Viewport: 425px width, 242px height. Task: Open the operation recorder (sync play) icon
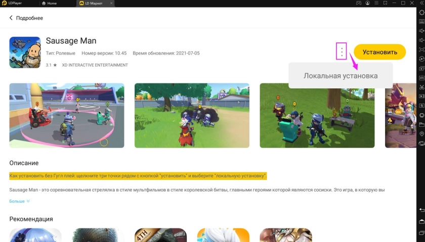point(421,59)
